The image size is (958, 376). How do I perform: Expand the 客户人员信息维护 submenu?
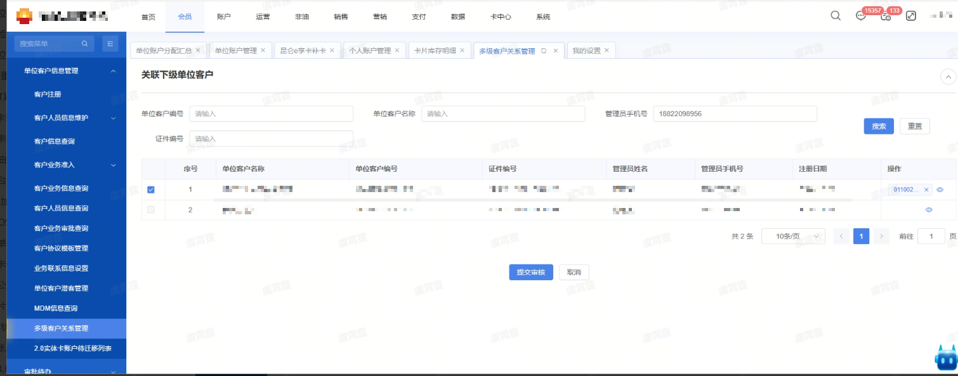pyautogui.click(x=114, y=118)
